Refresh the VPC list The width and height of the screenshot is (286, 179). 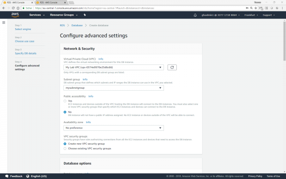(172, 67)
